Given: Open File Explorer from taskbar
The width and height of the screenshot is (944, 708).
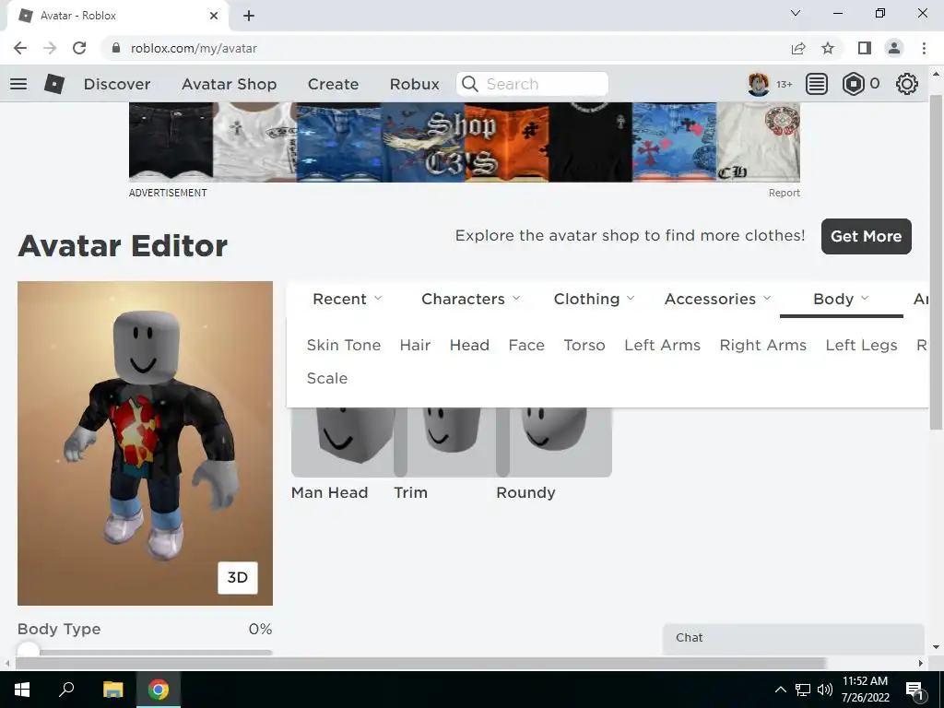Looking at the screenshot, I should pyautogui.click(x=112, y=690).
